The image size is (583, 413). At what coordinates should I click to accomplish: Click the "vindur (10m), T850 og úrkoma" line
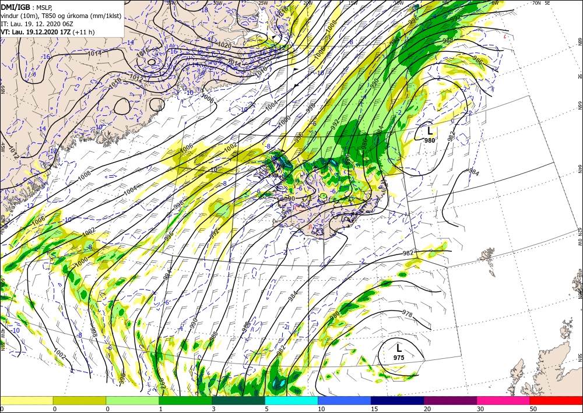pos(61,15)
